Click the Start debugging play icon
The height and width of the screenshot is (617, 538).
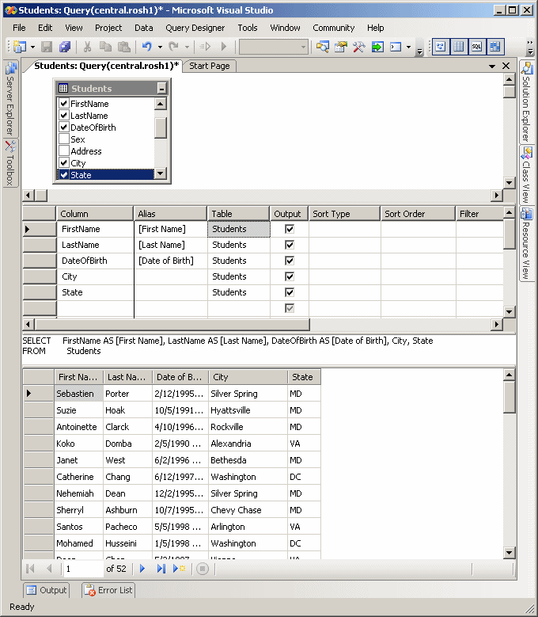[x=224, y=47]
